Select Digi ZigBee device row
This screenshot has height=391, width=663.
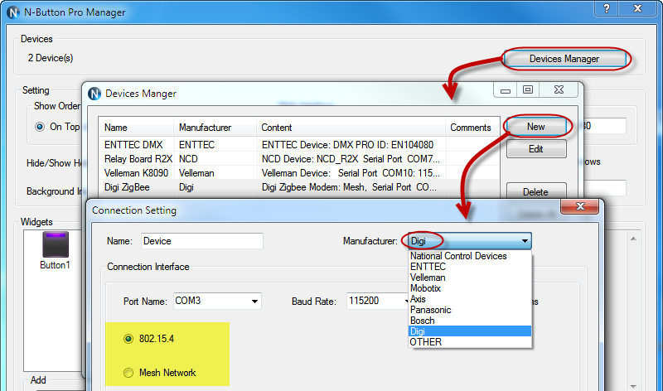(x=299, y=187)
